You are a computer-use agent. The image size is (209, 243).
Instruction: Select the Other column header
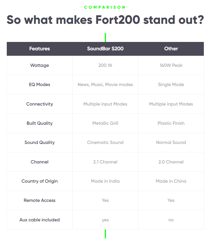[171, 49]
